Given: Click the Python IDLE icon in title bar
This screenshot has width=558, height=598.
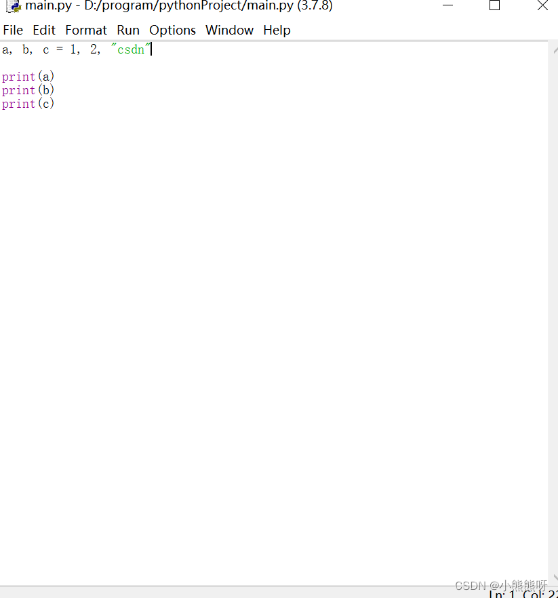Looking at the screenshot, I should click(14, 6).
